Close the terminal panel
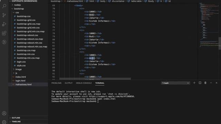 coord(217,83)
